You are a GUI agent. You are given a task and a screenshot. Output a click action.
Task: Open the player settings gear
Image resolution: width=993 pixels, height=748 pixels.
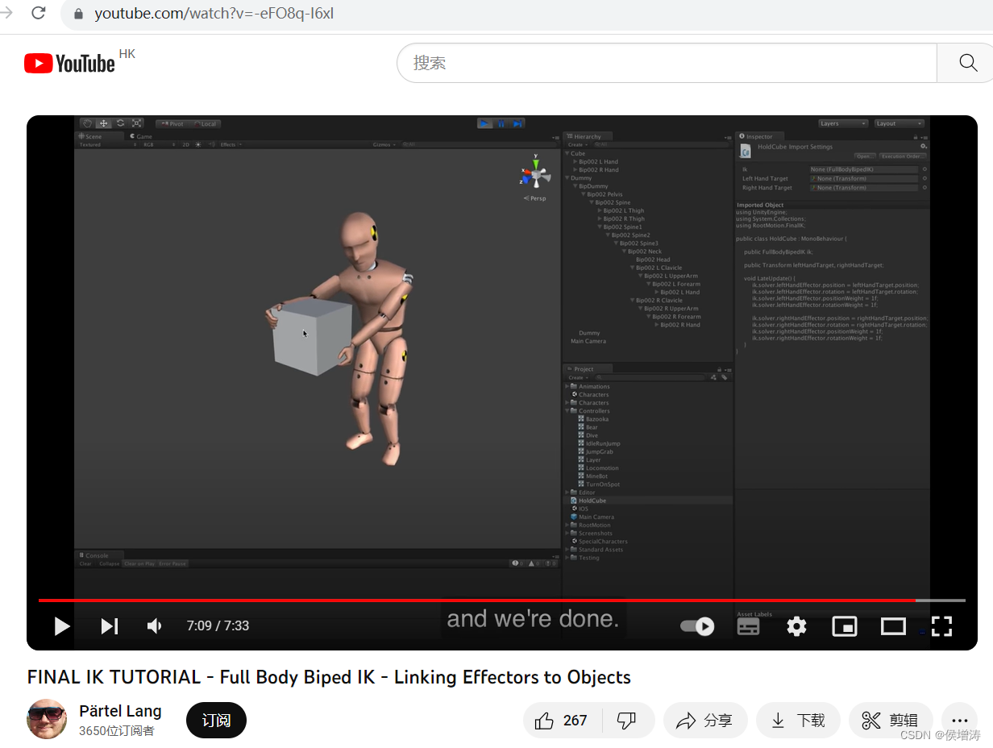(796, 625)
